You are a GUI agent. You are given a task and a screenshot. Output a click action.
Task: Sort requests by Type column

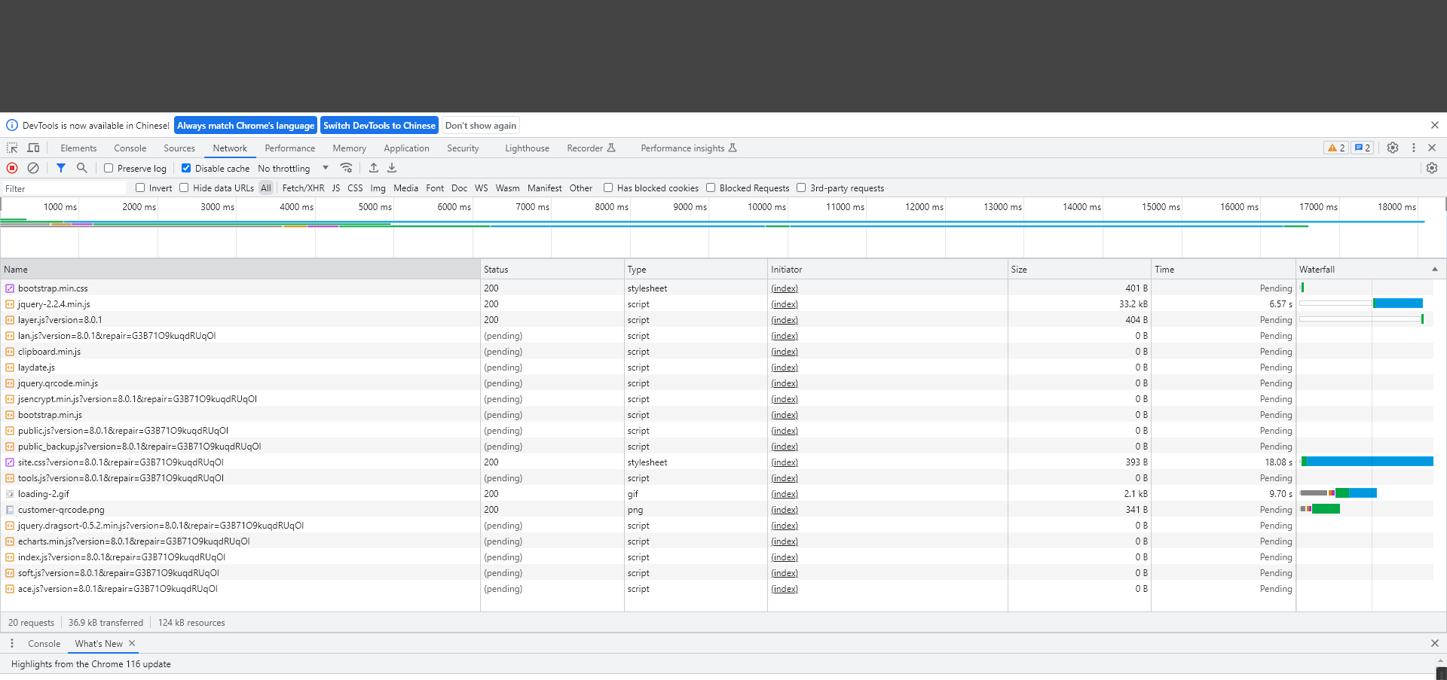tap(696, 269)
